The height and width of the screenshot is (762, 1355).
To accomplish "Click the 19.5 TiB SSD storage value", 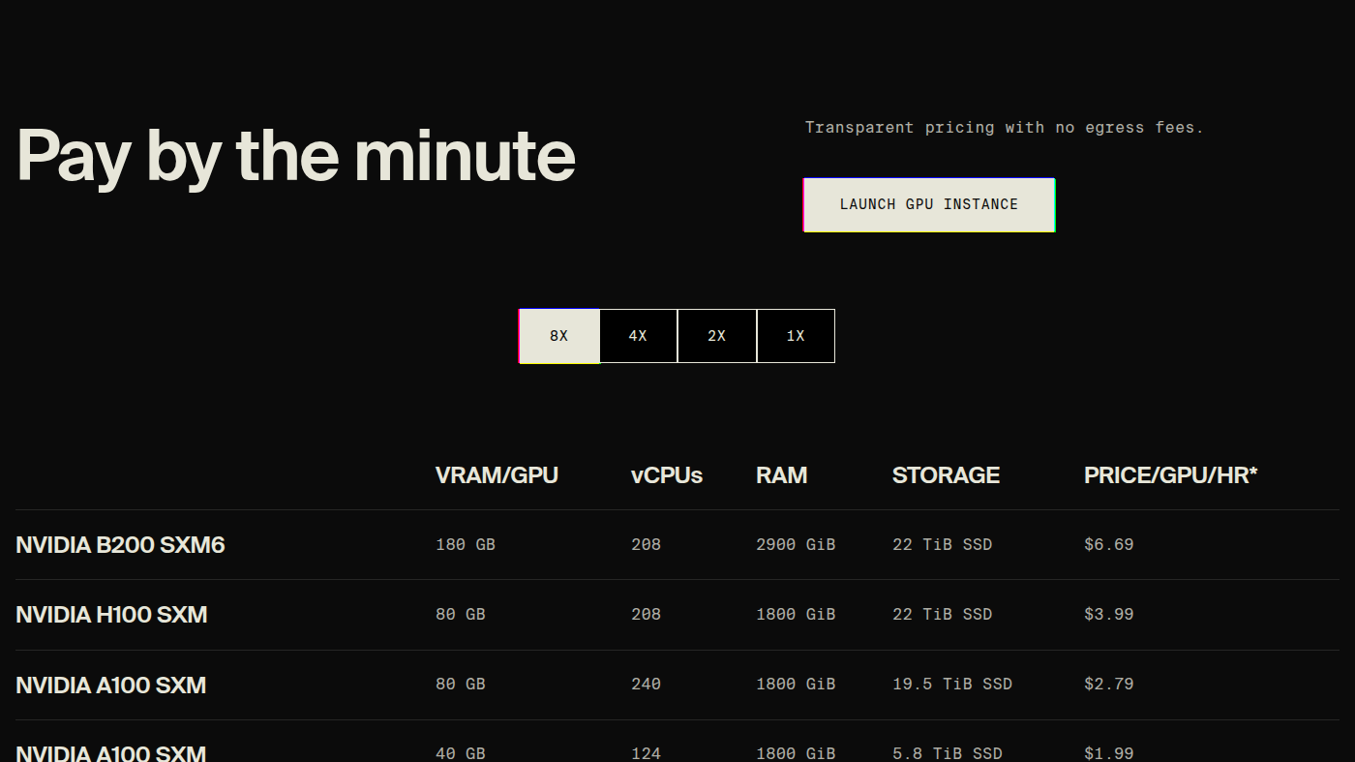I will tap(952, 685).
